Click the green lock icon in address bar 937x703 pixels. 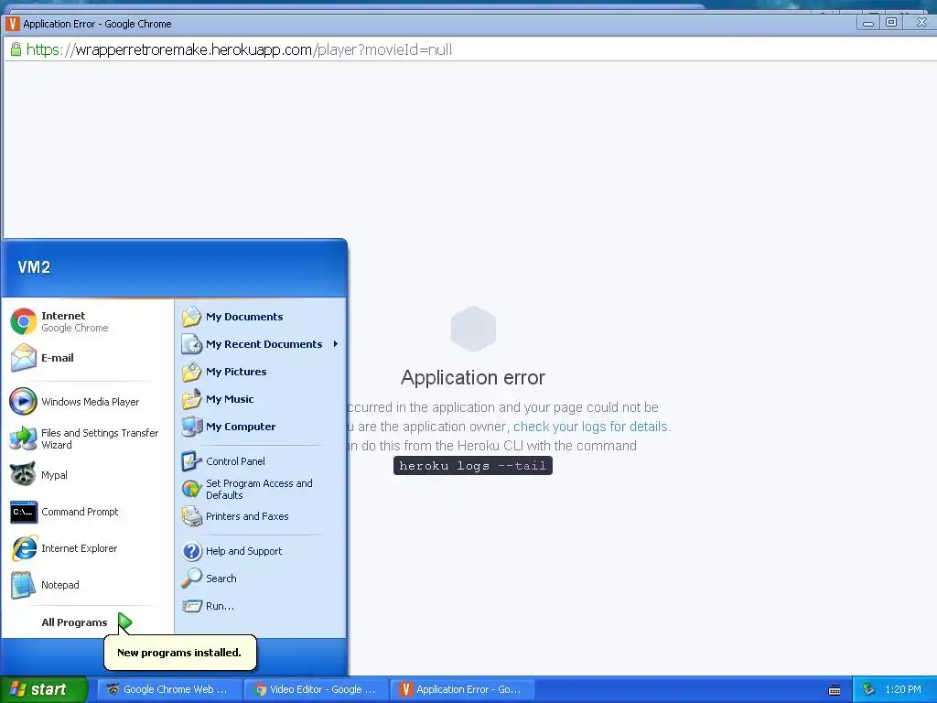(x=16, y=49)
